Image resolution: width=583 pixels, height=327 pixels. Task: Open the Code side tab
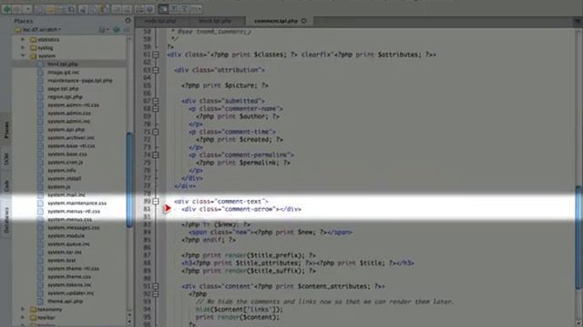pos(6,185)
